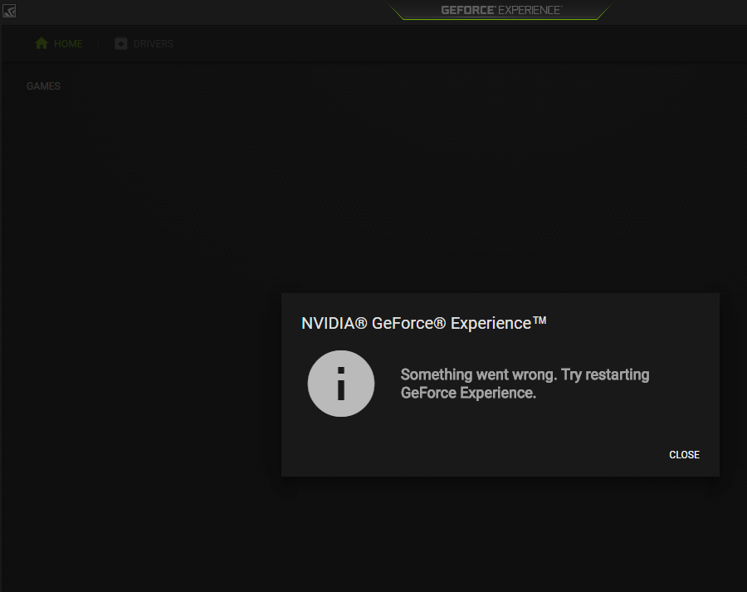Click the green home icon
The width and height of the screenshot is (747, 592).
(41, 43)
